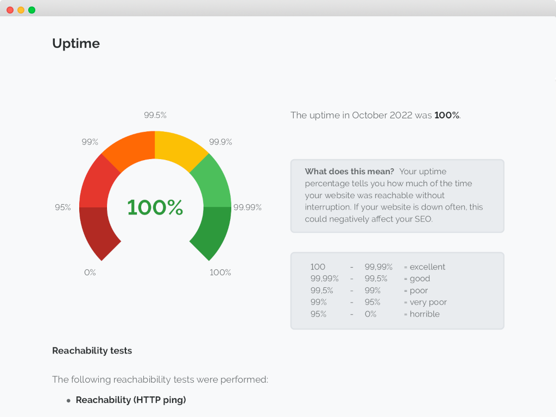
Task: Maximize the window with the green button
Action: click(32, 10)
